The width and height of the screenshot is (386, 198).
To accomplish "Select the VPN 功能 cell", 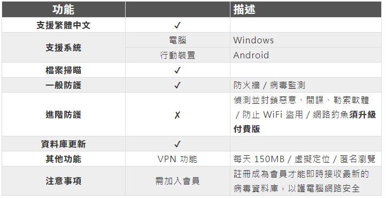I will (177, 159).
